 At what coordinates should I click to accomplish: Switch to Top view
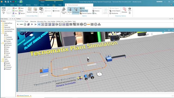(x=14, y=13)
